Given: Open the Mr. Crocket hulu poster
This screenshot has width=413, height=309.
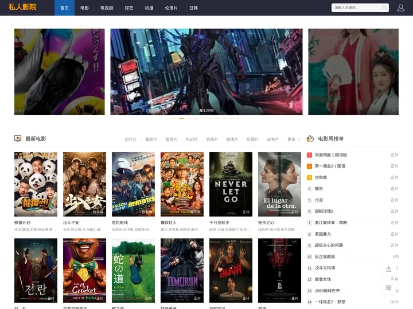Looking at the screenshot, I should [x=84, y=270].
